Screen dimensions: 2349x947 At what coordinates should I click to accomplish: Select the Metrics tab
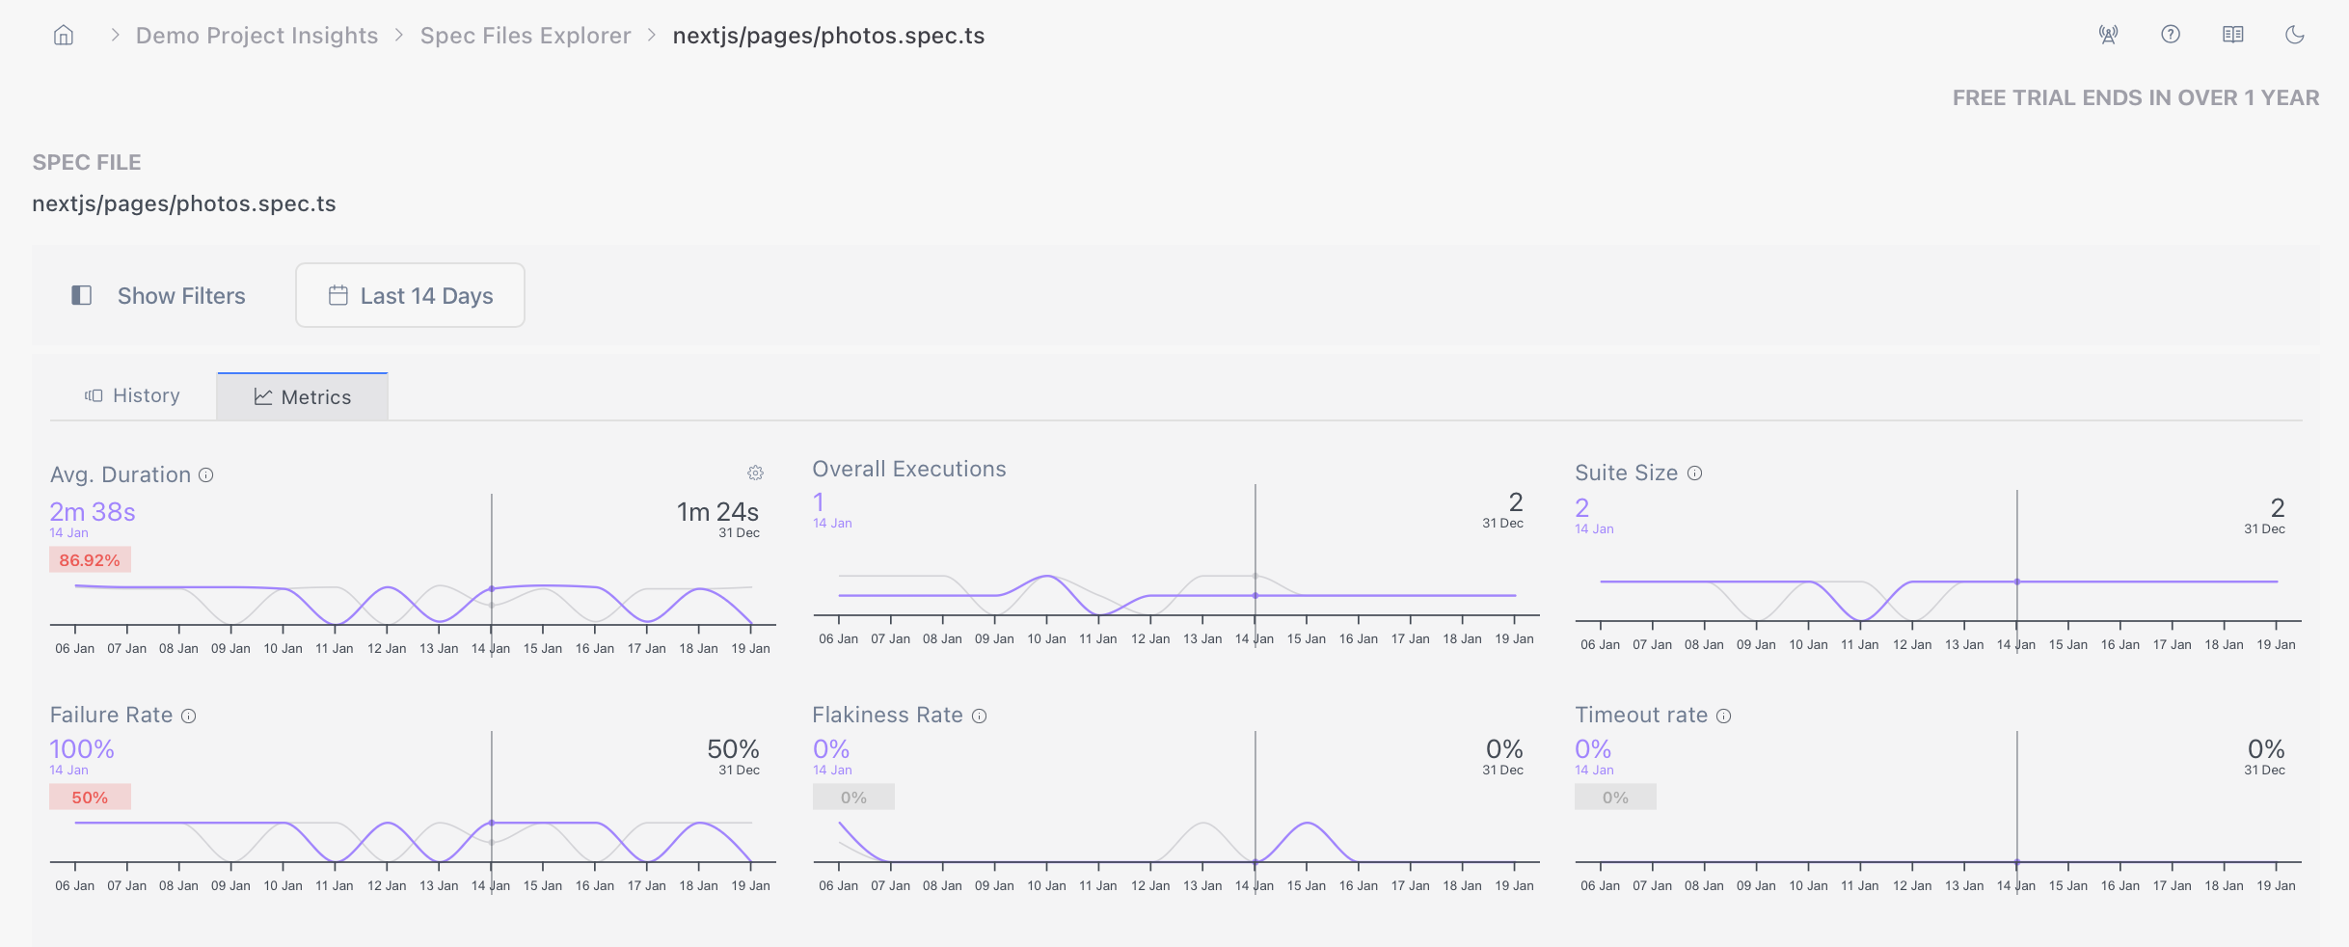click(303, 397)
